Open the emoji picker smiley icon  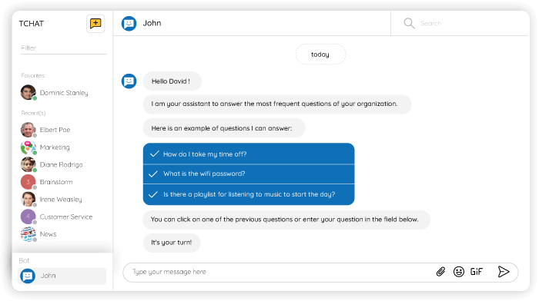[459, 272]
